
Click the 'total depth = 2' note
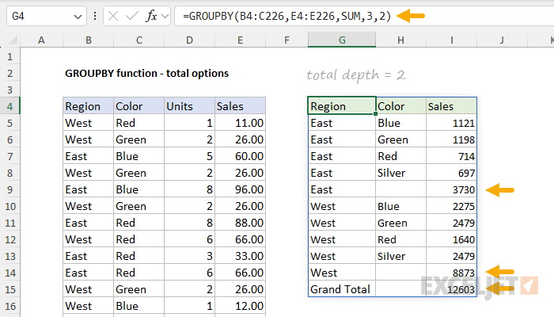(356, 74)
